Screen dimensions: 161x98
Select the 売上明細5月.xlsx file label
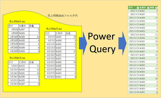tap(17, 58)
